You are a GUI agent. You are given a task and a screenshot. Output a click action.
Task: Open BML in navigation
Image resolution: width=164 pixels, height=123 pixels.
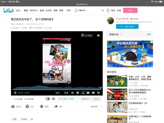point(69,10)
